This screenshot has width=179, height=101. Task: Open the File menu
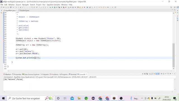point(2,4)
